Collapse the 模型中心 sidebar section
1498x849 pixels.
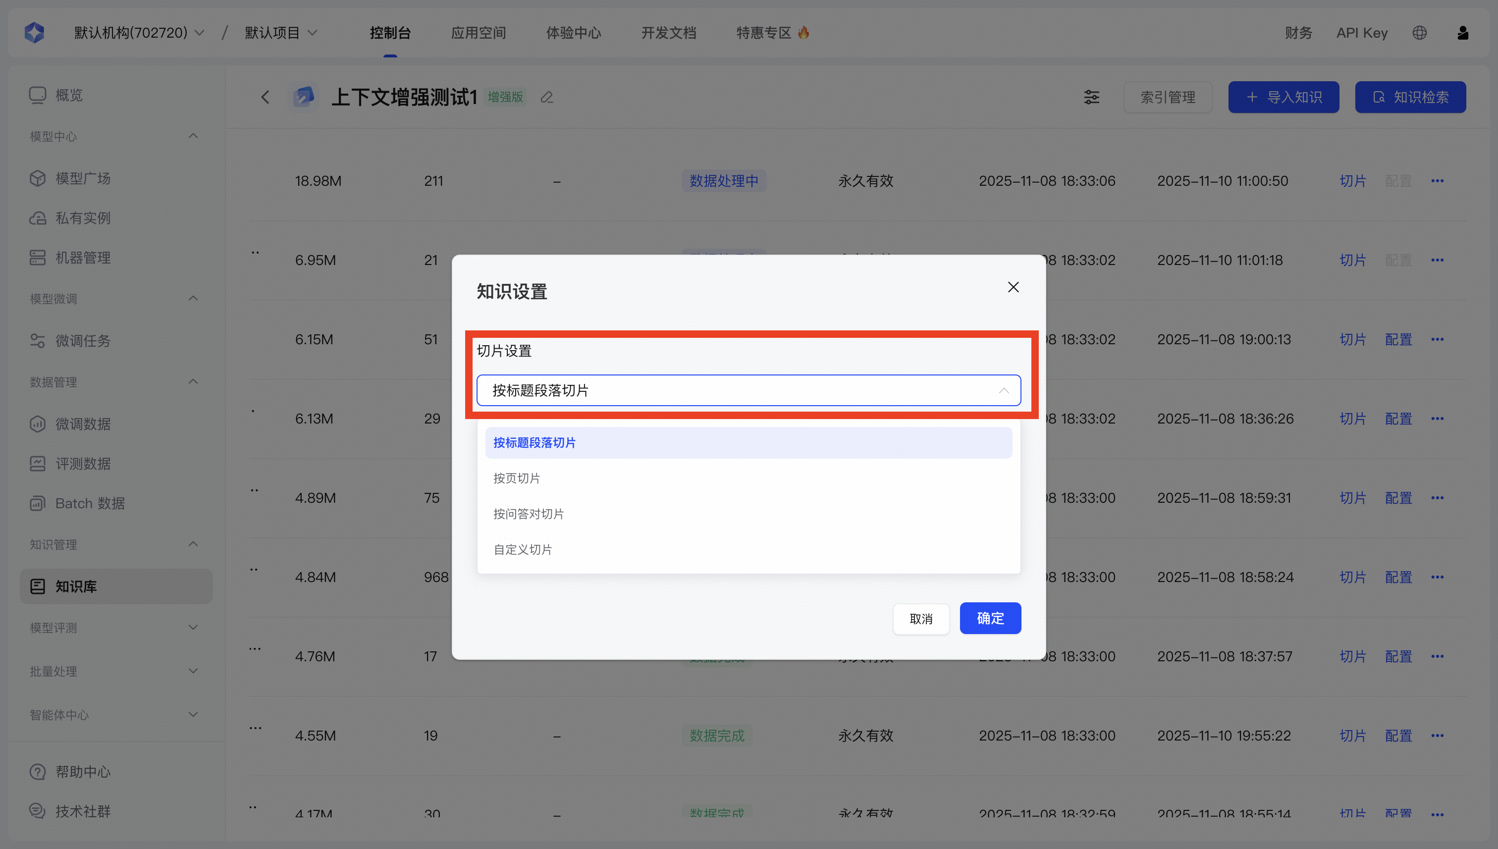click(193, 136)
